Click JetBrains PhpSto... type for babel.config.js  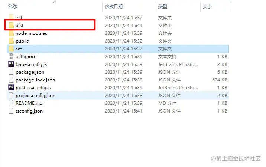click(178, 64)
